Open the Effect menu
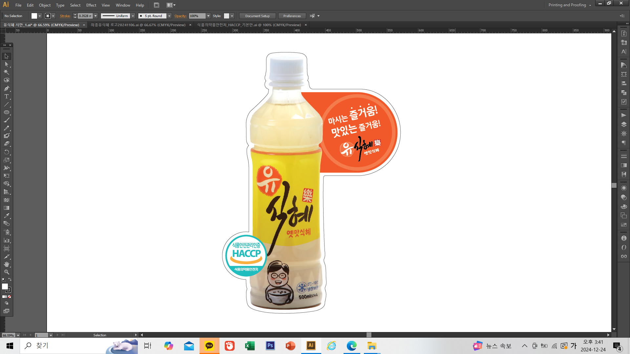The image size is (630, 354). 91,5
